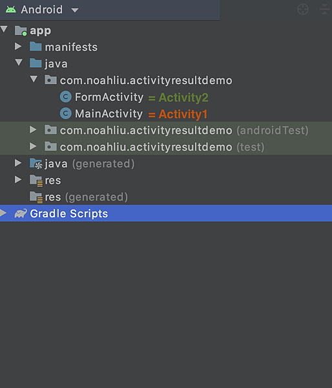Click the locate target crosshair icon
This screenshot has height=388, width=332.
click(x=303, y=10)
